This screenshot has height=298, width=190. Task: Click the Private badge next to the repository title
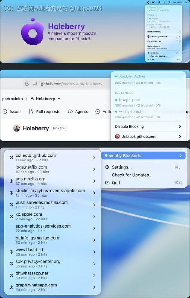(x=59, y=128)
